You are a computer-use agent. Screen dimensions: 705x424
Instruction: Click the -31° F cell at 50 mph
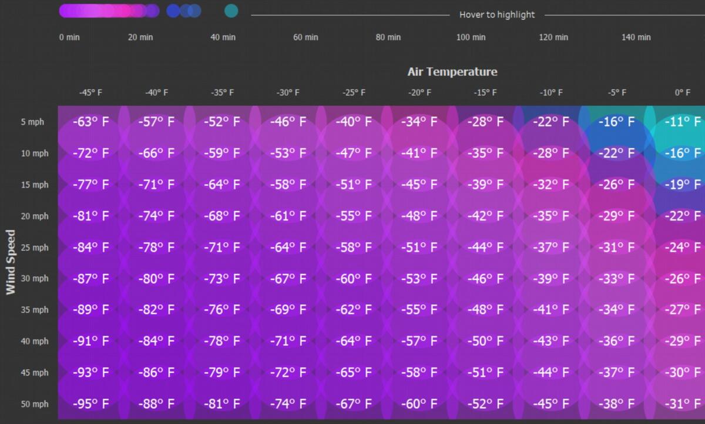point(683,404)
